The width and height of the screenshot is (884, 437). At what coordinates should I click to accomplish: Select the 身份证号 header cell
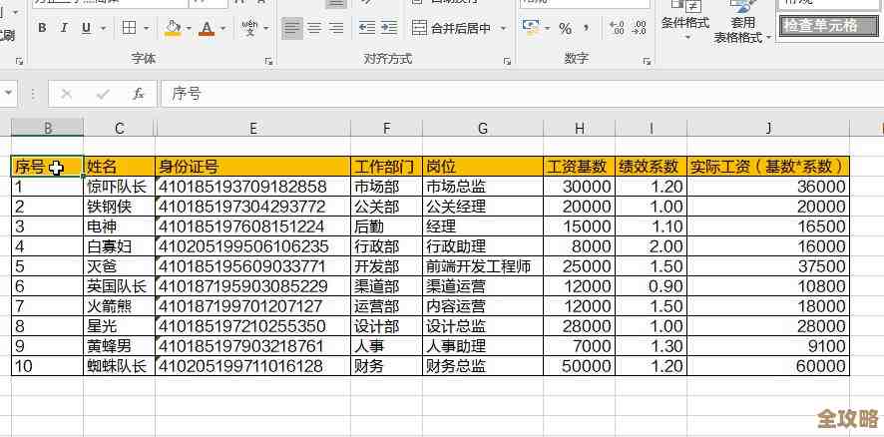(x=253, y=167)
